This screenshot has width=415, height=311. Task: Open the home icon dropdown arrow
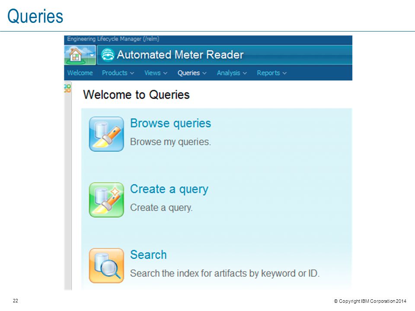click(x=92, y=55)
